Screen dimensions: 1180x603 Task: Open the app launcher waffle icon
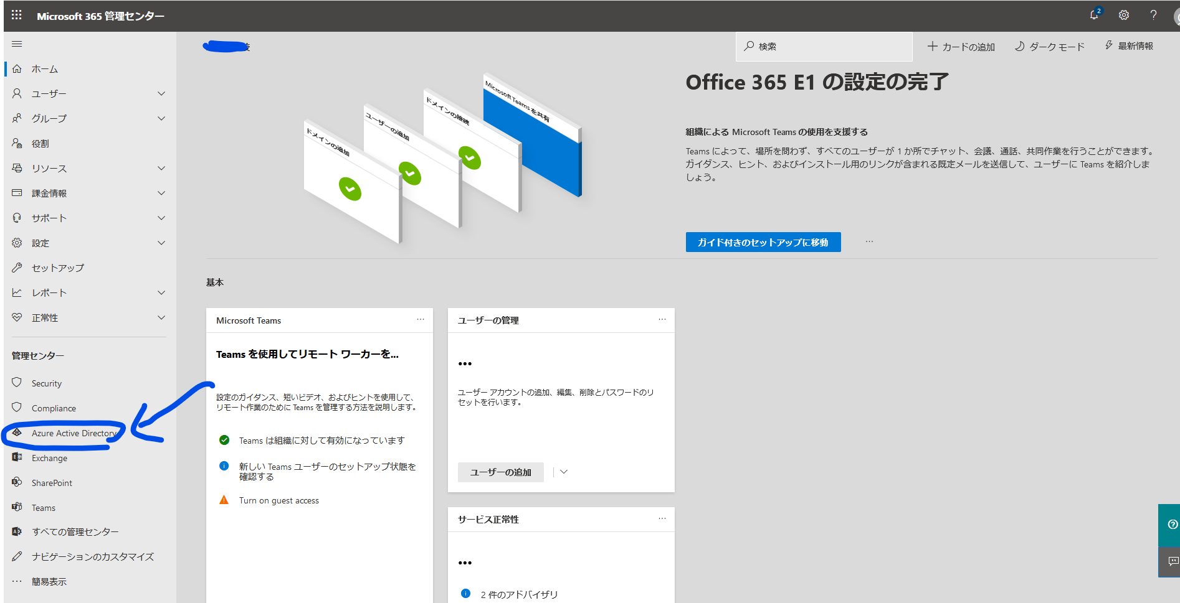[17, 15]
